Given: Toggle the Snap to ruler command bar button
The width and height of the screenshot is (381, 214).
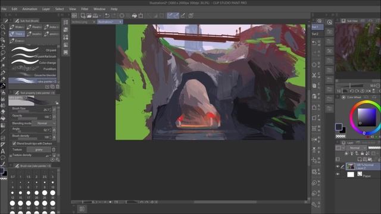Looking at the screenshot, I should pos(170,15).
